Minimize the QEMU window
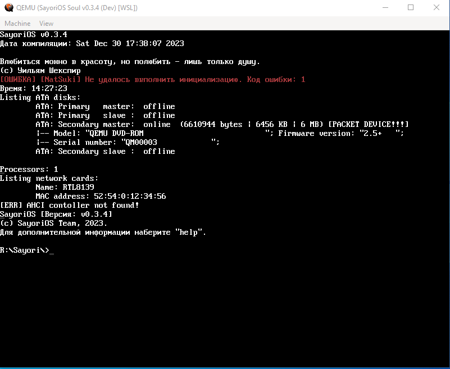 [385, 7]
